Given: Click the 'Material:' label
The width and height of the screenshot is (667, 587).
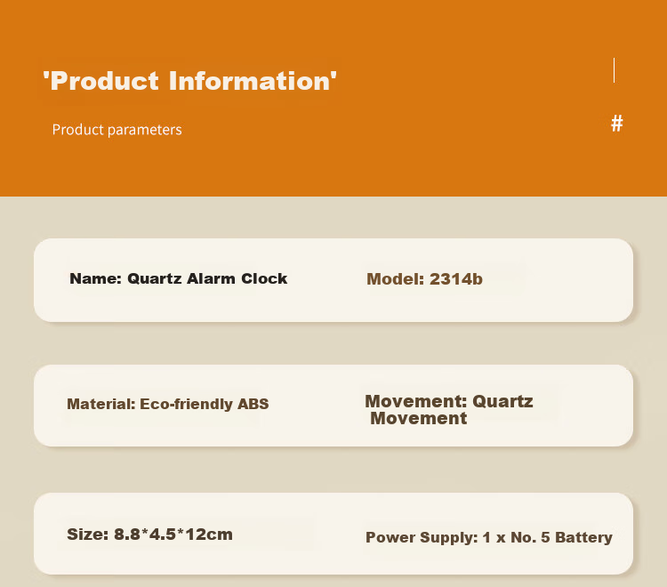Looking at the screenshot, I should tap(100, 404).
